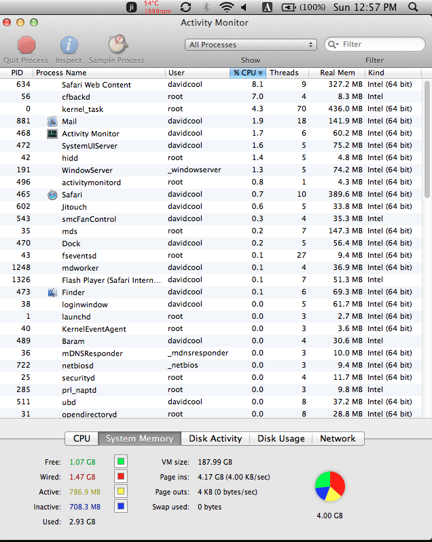432x542 pixels.
Task: Select the securityd process row
Action: 211,377
